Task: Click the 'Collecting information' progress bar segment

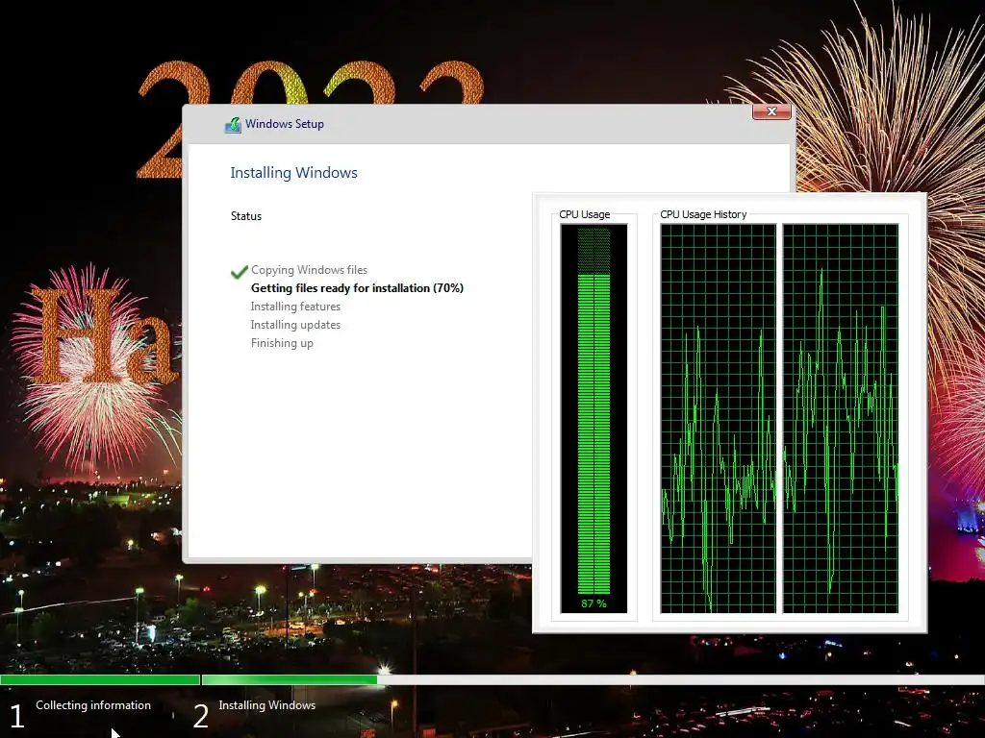Action: 100,679
